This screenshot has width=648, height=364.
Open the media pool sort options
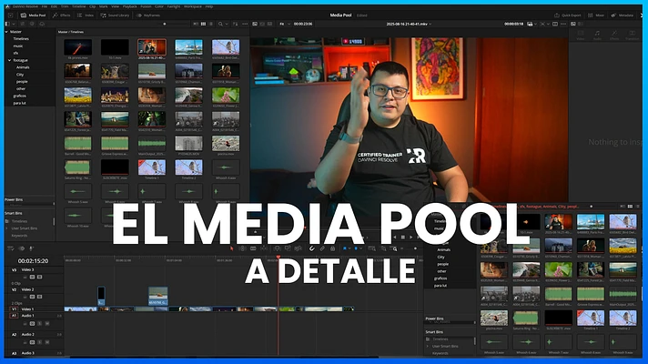click(235, 24)
